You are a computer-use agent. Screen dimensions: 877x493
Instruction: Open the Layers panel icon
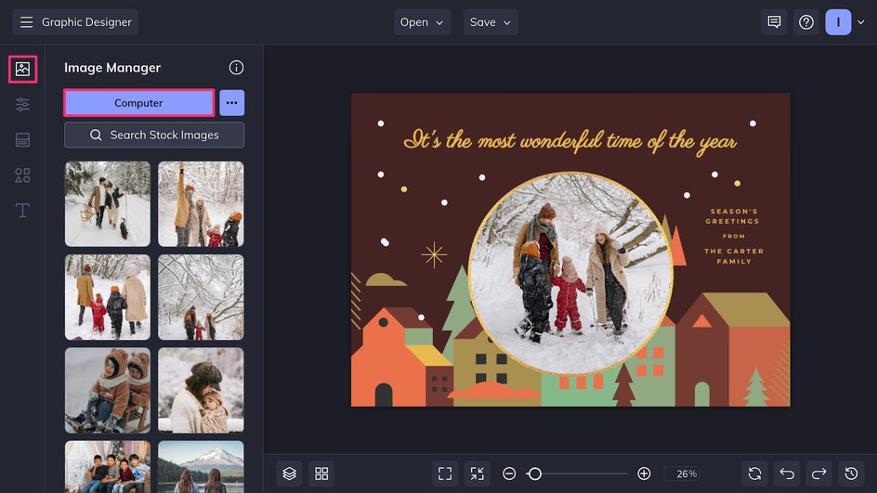coord(289,474)
